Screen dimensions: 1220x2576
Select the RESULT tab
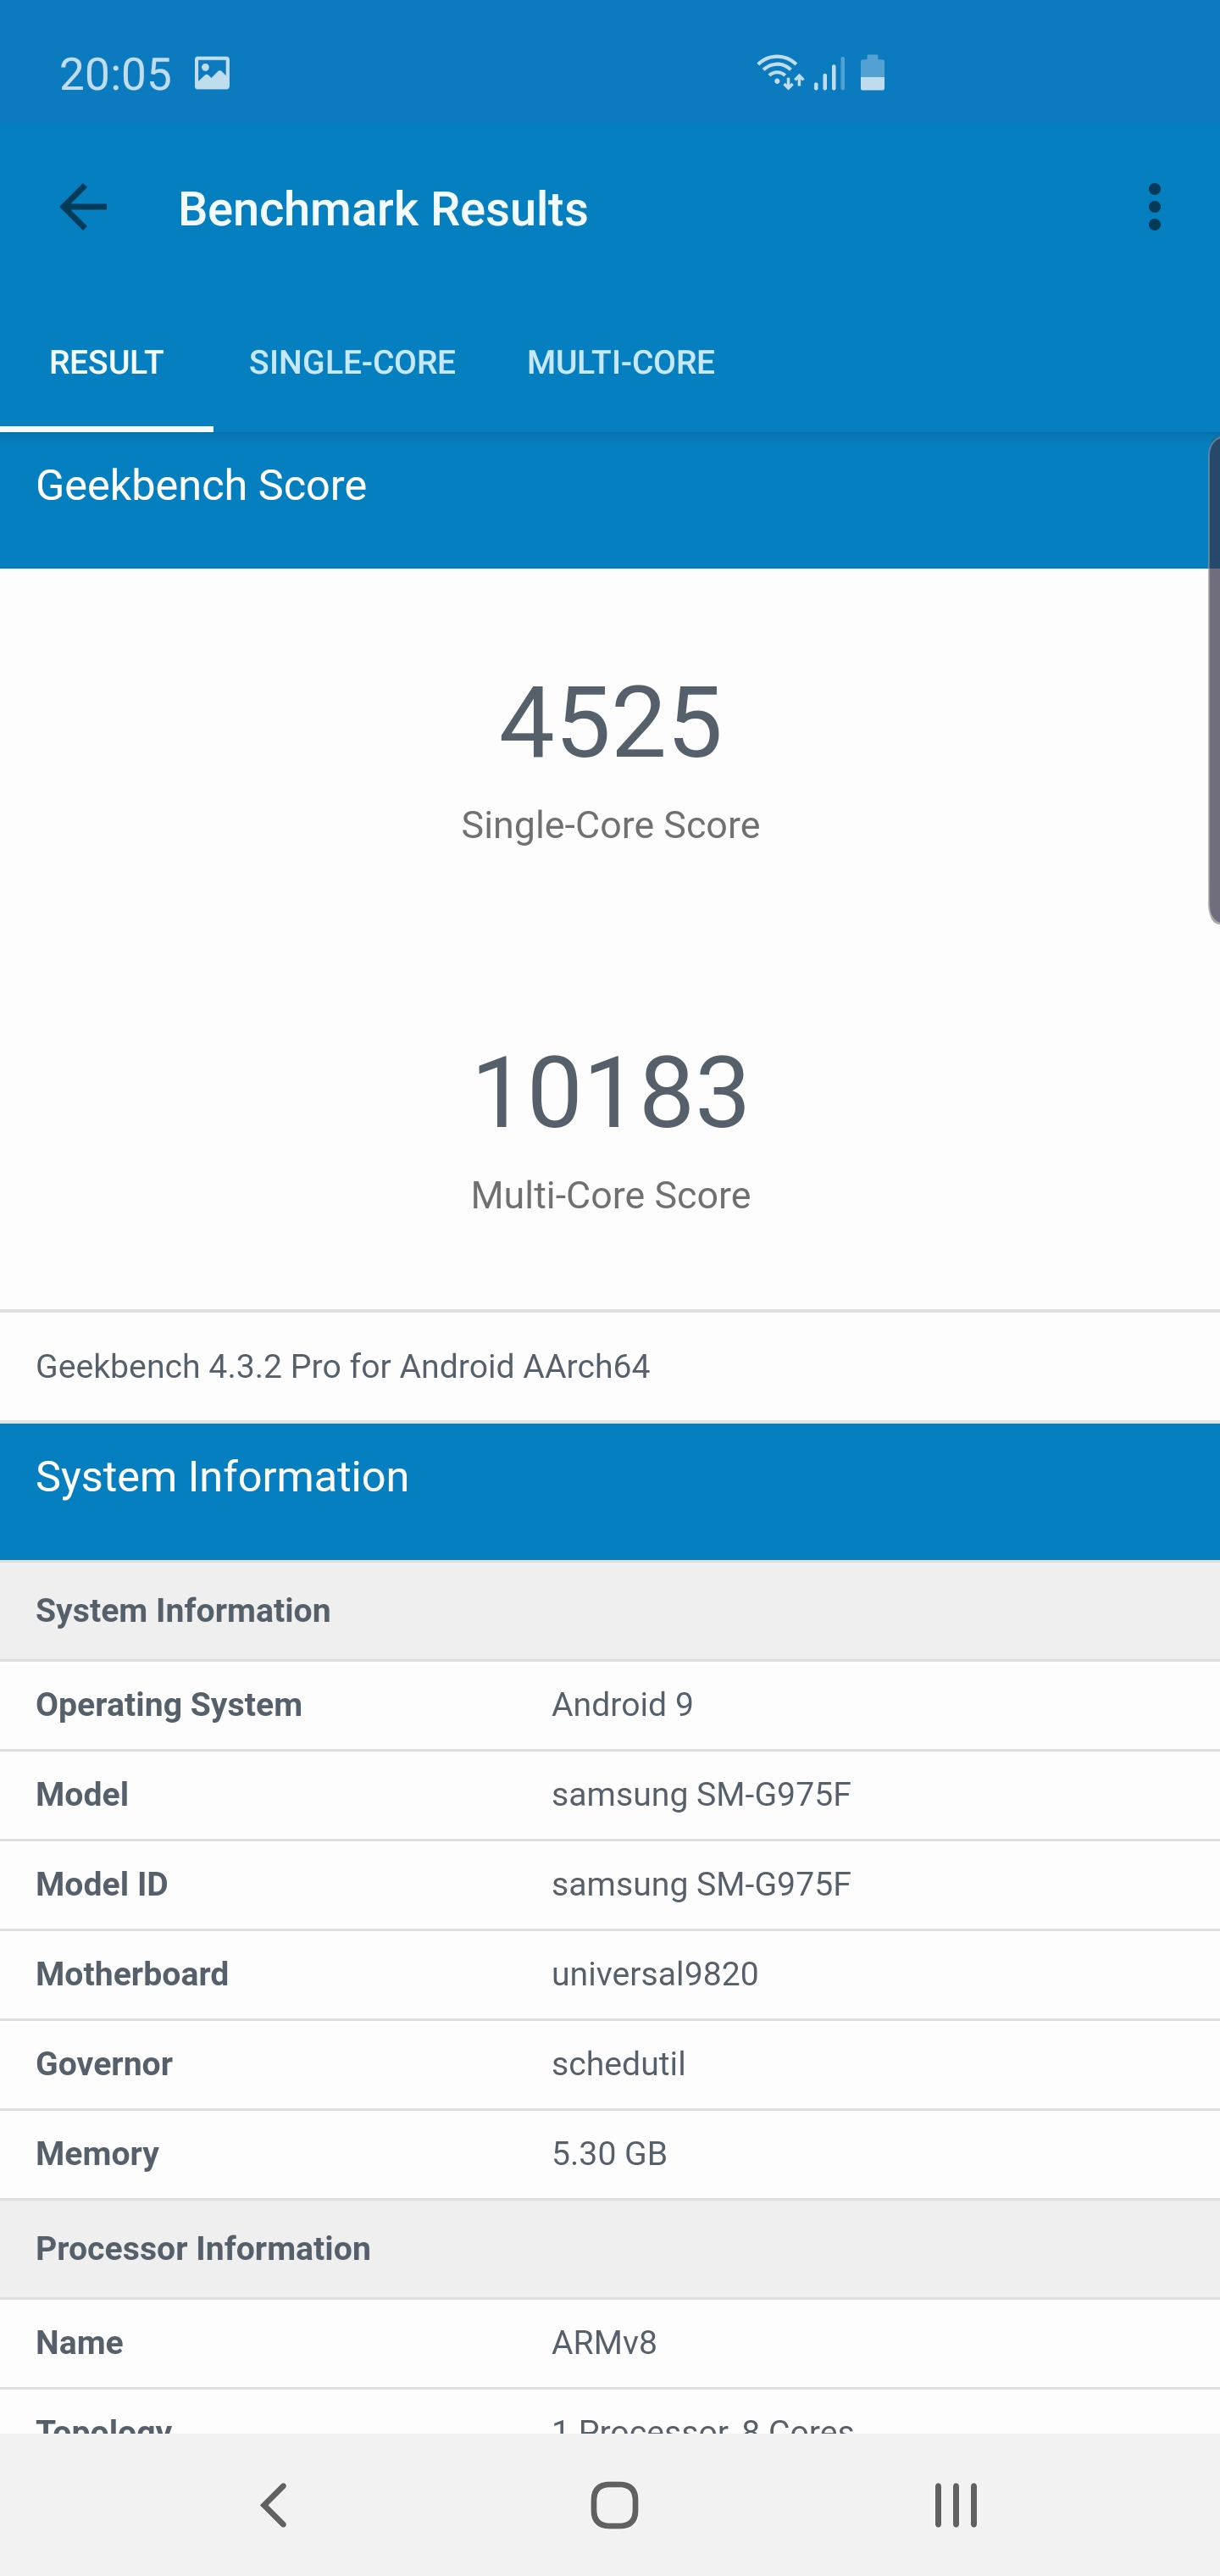pyautogui.click(x=106, y=362)
